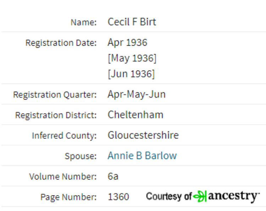Viewport: 266px width, 211px height.
Task: Click the Registration Quarter: label
Action: coord(55,95)
